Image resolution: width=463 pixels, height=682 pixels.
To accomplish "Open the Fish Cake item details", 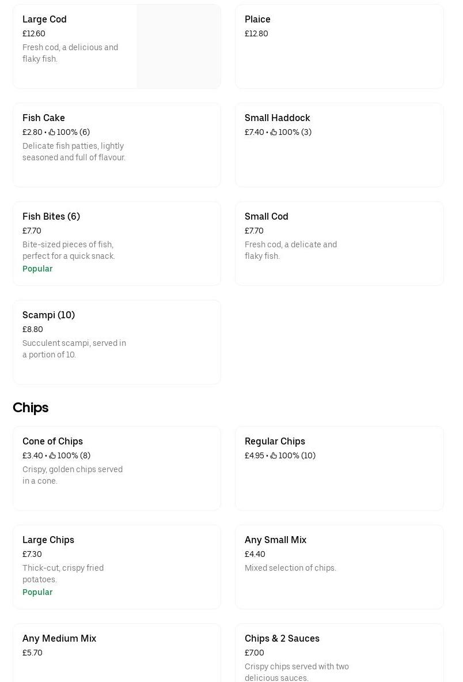I will 117,145.
